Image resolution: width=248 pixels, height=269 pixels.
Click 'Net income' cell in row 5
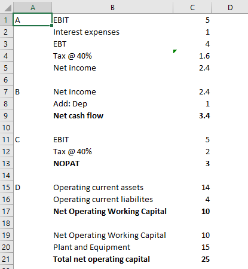112,68
